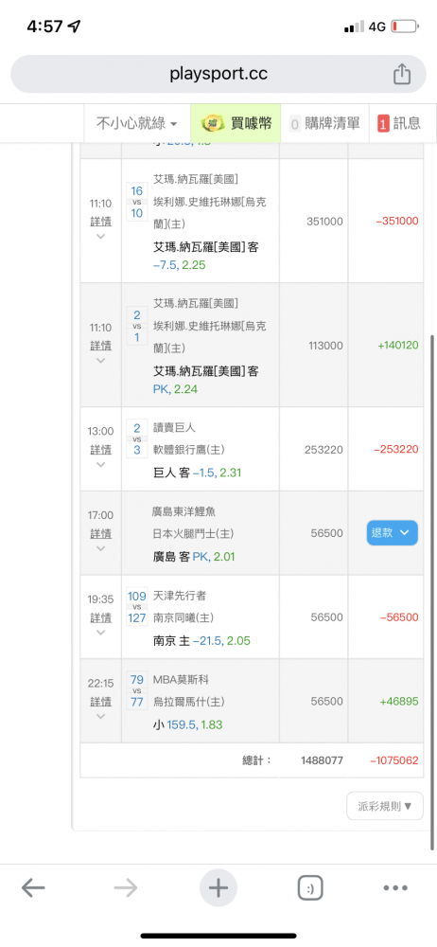The width and height of the screenshot is (437, 947).
Task: Tap the playsport.cc address bar
Action: click(218, 74)
